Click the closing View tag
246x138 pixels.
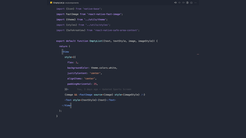pos(67,105)
